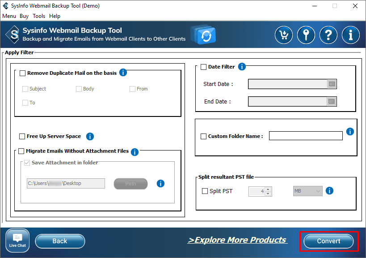Click info icon beside Remove Duplicate Mail

123,73
